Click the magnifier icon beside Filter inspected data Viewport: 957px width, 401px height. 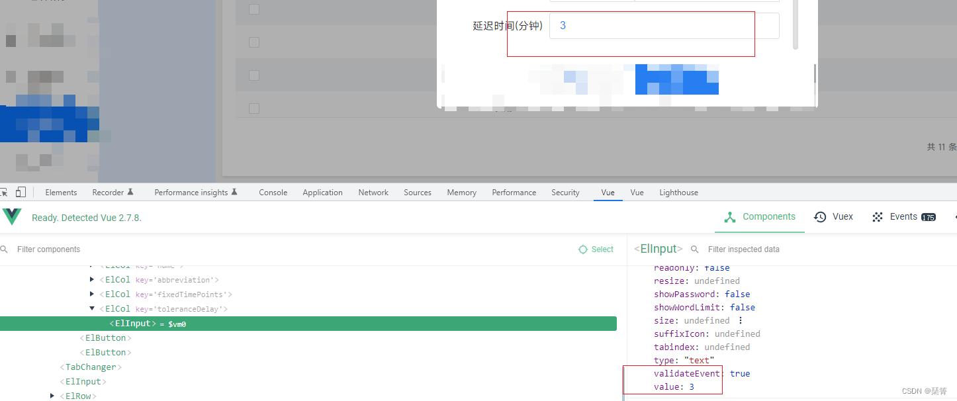click(694, 249)
